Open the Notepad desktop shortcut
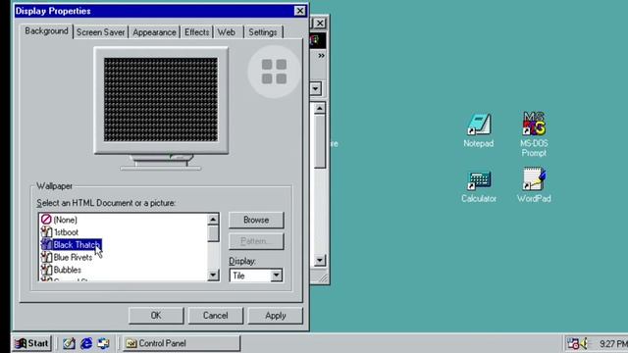628x353 pixels. 479,130
